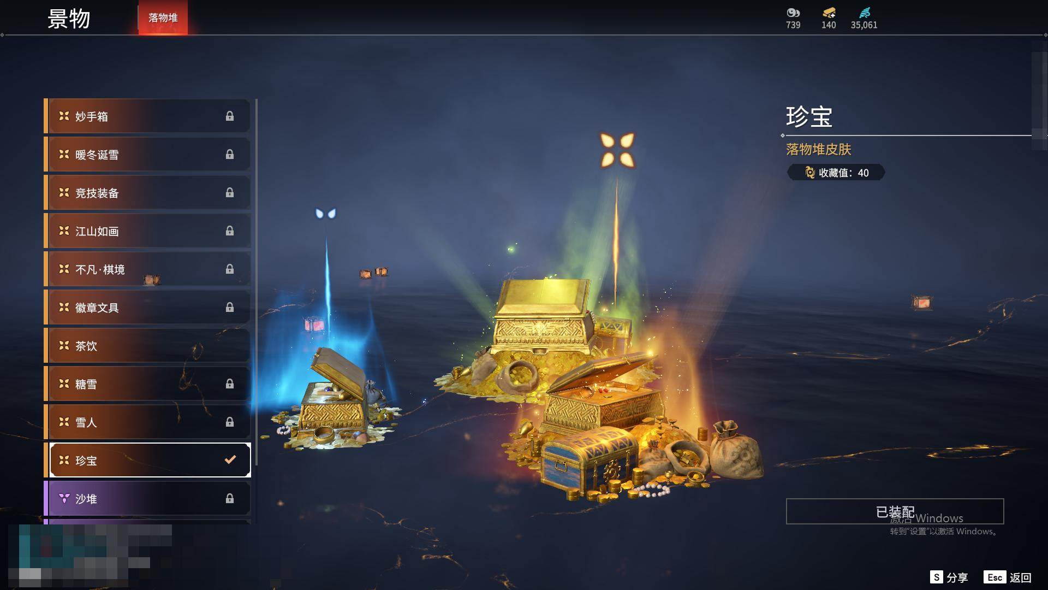Click the teal feather currency icon
This screenshot has width=1048, height=590.
click(x=864, y=13)
